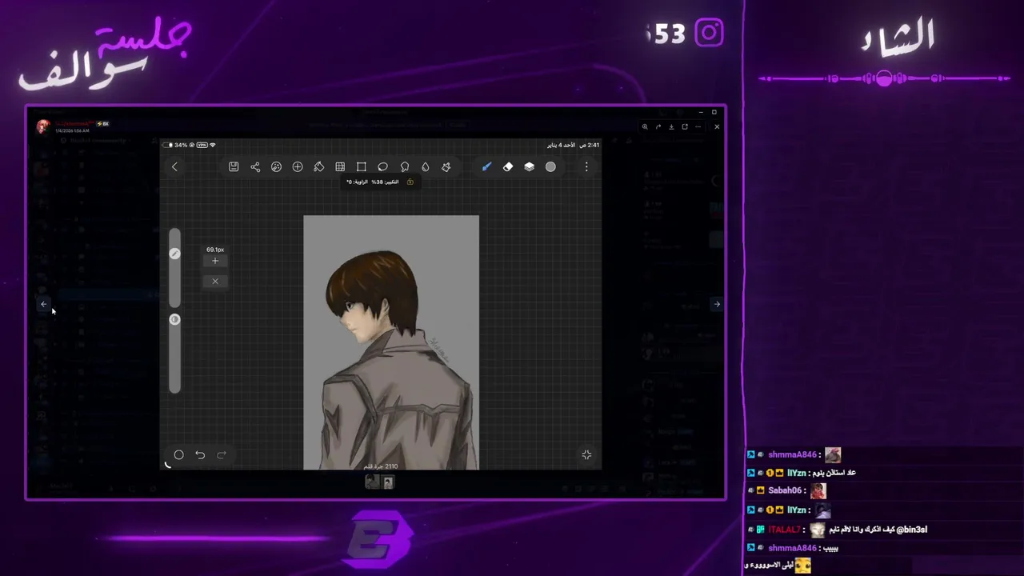Click the open-in-browser icon in viewer header
The height and width of the screenshot is (576, 1024).
(x=685, y=126)
